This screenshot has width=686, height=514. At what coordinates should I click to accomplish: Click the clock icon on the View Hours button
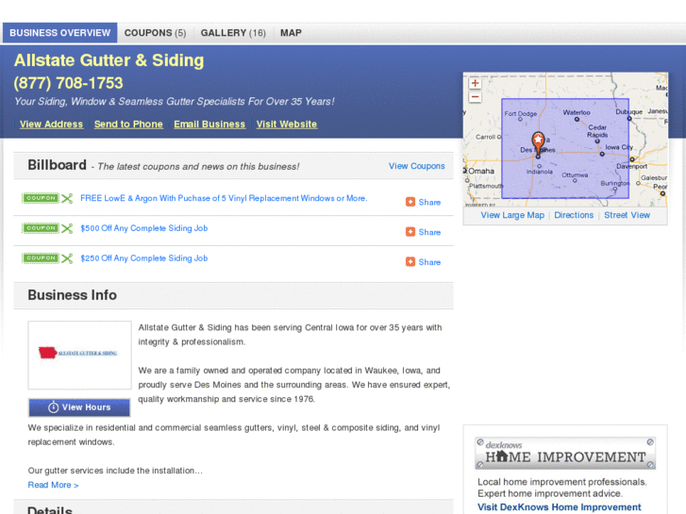[x=53, y=407]
